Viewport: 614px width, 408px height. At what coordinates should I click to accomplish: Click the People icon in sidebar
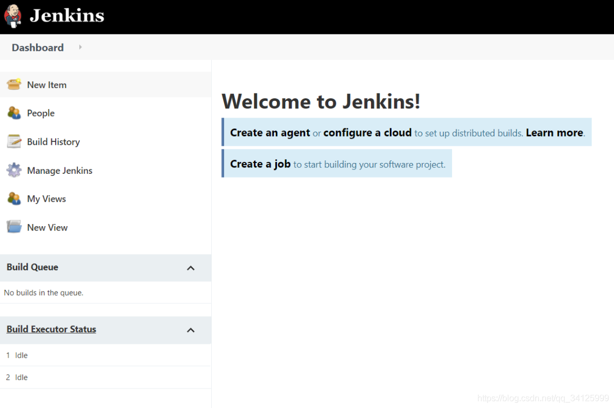(x=14, y=113)
